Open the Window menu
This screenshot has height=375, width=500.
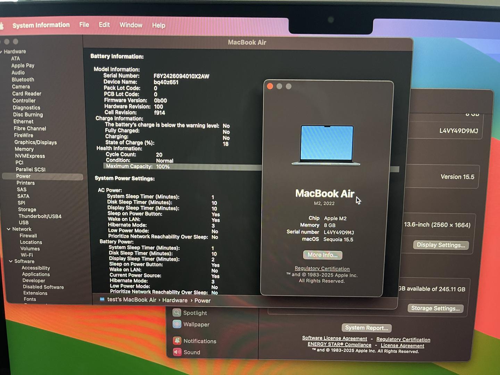[131, 25]
